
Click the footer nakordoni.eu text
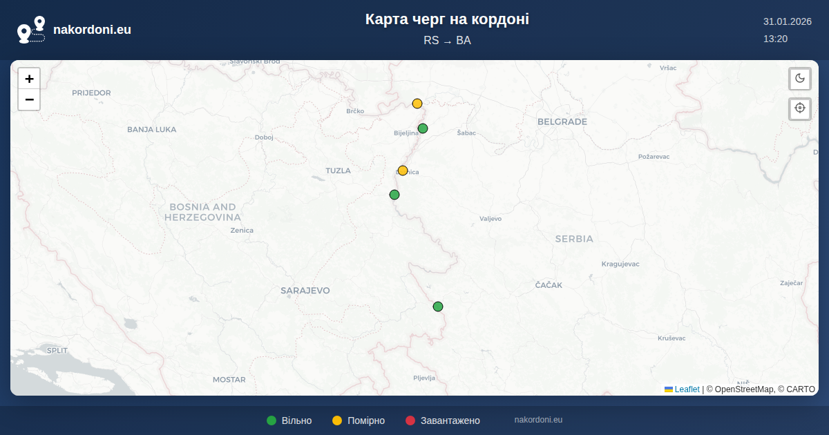coord(538,420)
